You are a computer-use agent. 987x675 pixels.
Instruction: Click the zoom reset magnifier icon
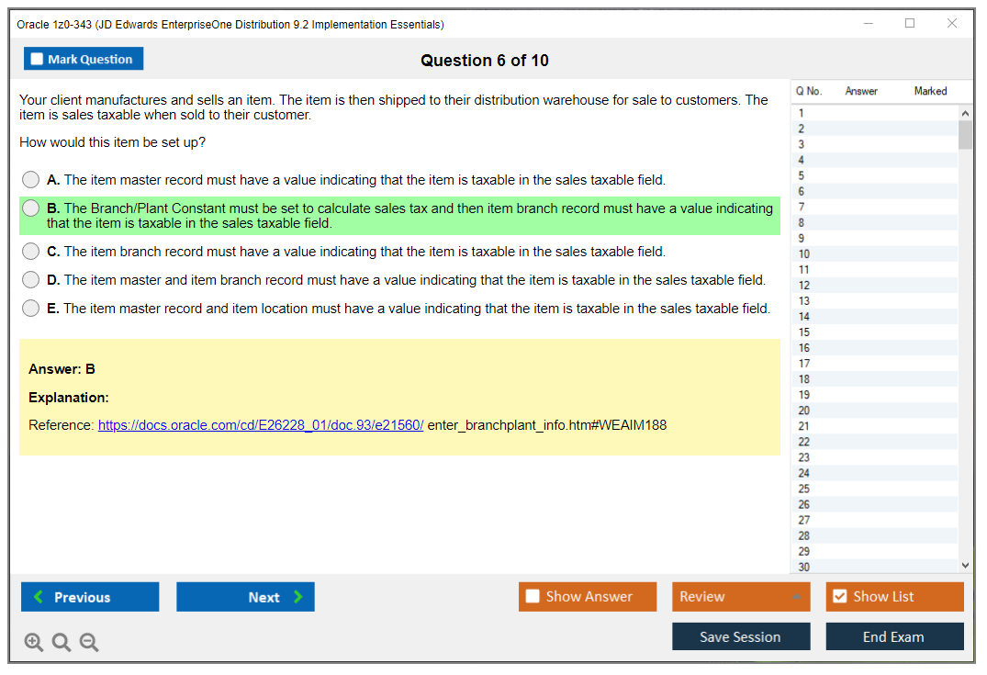click(x=62, y=643)
